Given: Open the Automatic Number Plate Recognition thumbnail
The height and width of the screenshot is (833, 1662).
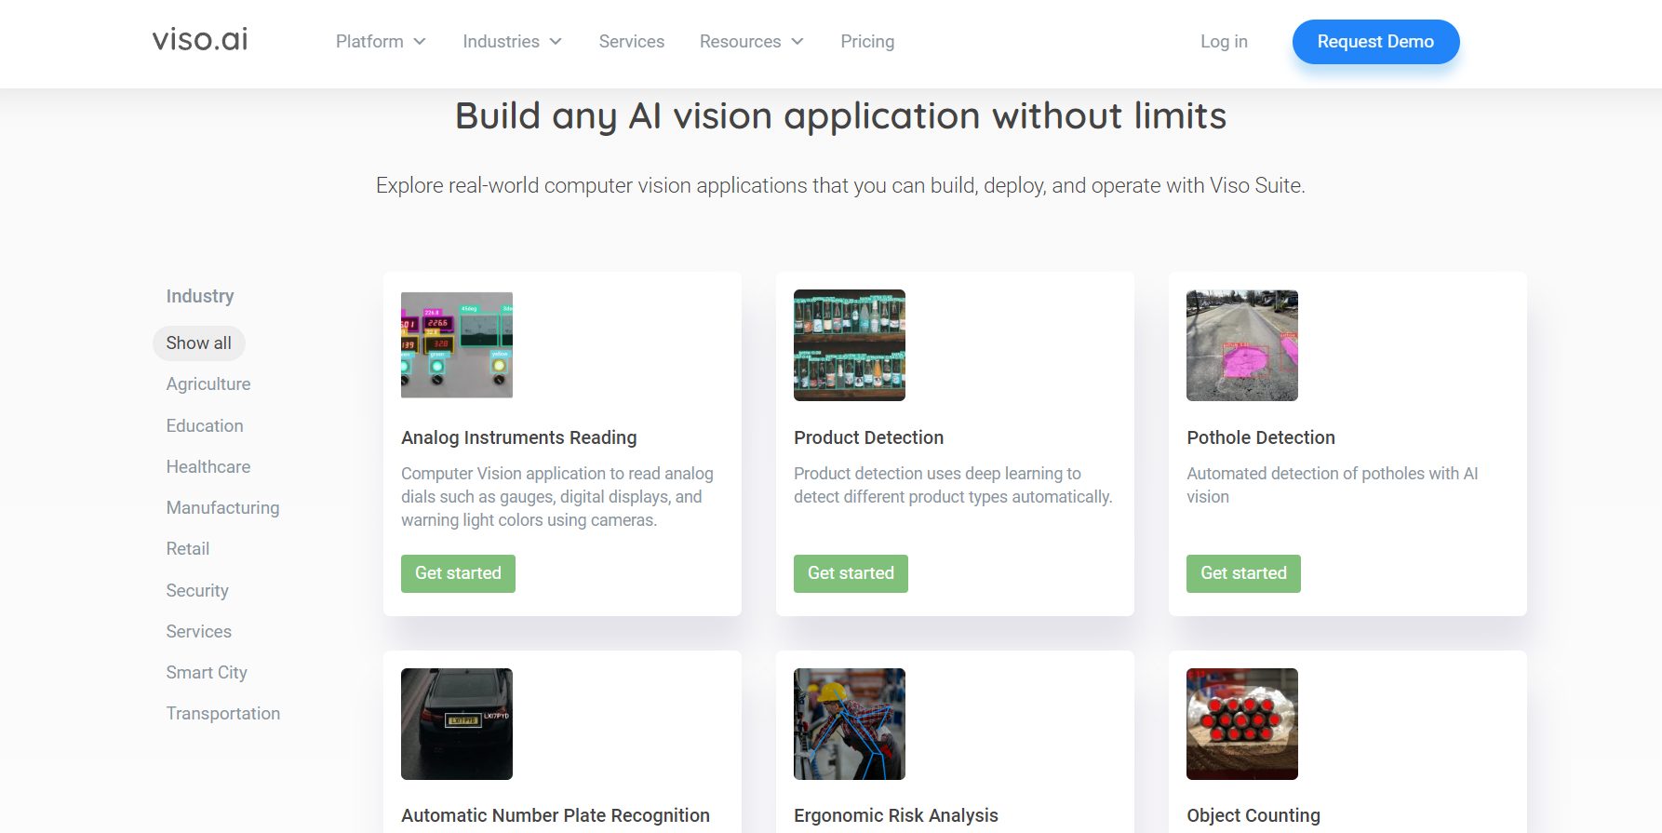Looking at the screenshot, I should (x=457, y=724).
